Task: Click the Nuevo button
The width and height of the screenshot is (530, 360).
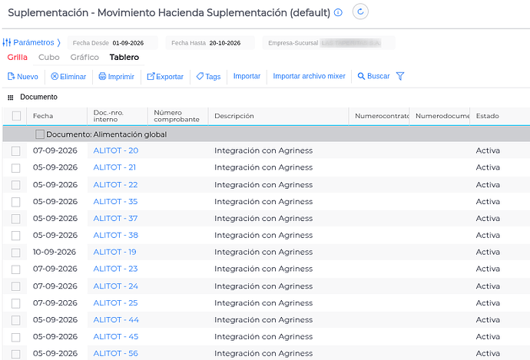Action: 23,77
